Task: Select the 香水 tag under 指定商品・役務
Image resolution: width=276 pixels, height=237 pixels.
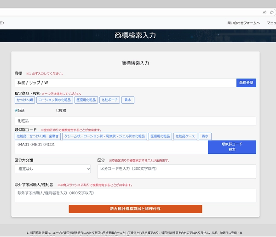Action: (x=128, y=100)
